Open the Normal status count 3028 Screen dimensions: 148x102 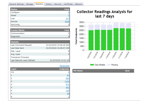(x=67, y=22)
